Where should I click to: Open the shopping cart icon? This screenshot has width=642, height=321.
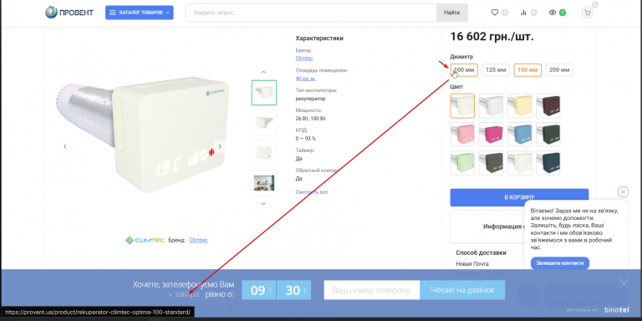pos(588,13)
